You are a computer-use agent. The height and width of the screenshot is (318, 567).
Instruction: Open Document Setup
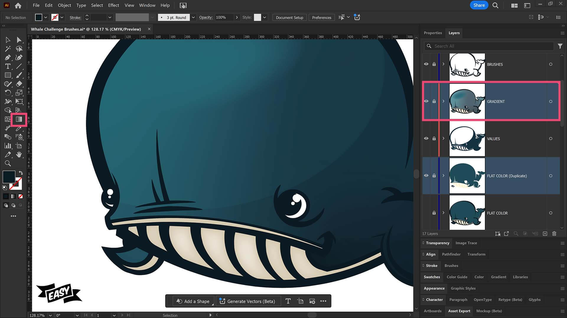coord(289,17)
